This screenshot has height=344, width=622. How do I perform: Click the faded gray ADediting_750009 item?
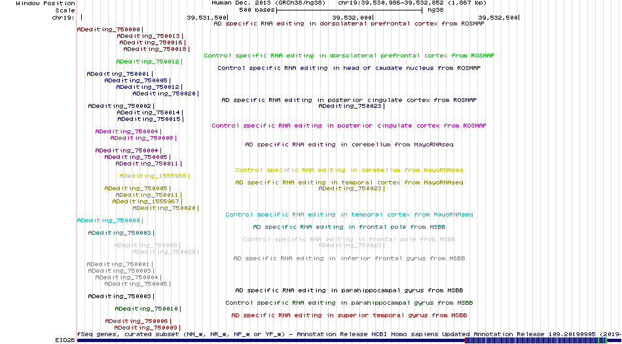click(x=147, y=245)
